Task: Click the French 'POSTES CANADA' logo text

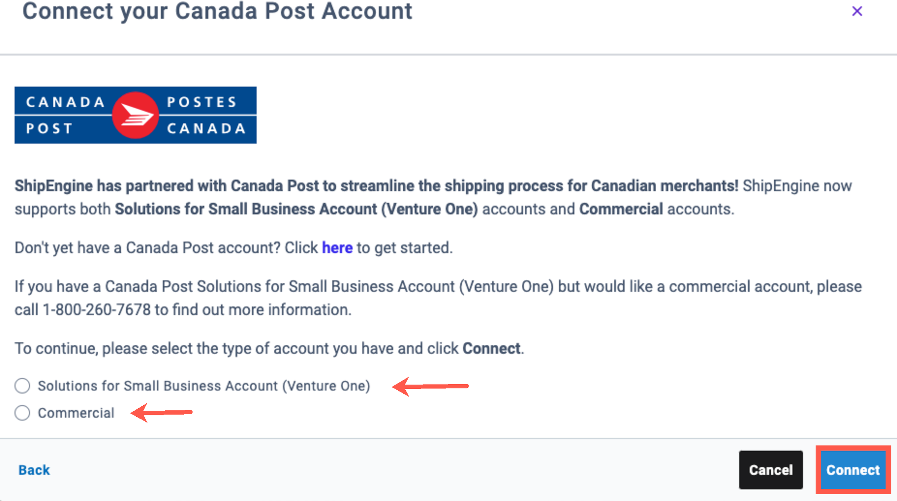Action: tap(206, 115)
